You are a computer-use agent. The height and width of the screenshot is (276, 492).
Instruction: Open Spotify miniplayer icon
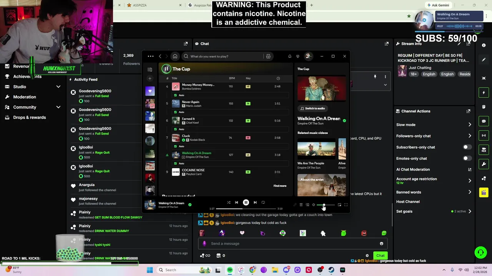(x=339, y=205)
